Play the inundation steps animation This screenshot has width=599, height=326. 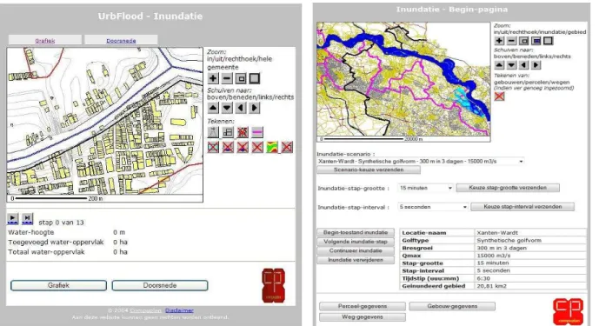click(x=13, y=218)
